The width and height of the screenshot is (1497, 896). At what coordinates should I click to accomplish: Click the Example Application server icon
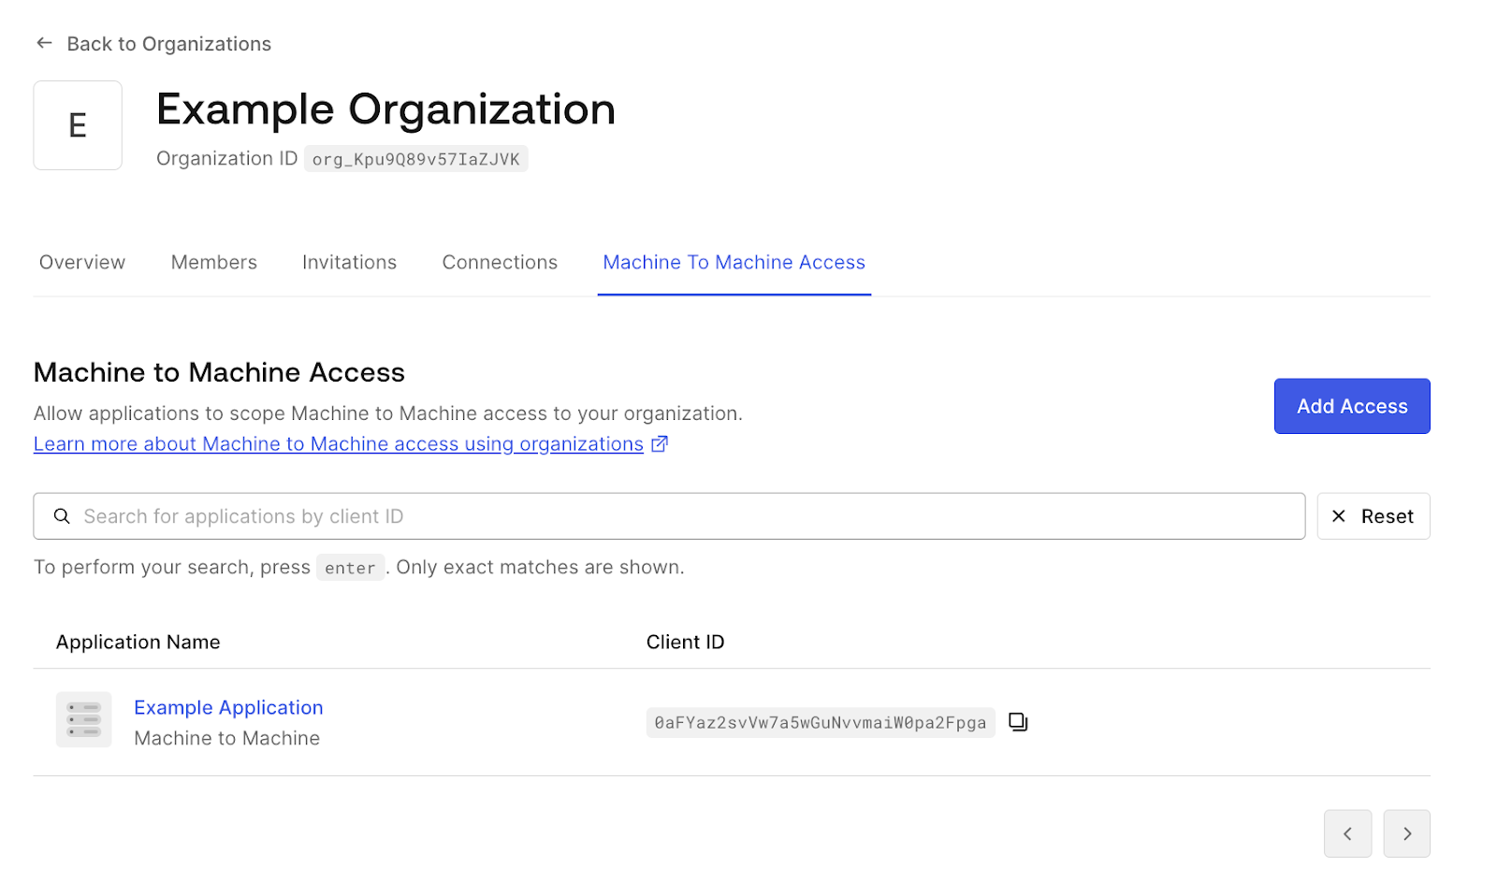[84, 719]
